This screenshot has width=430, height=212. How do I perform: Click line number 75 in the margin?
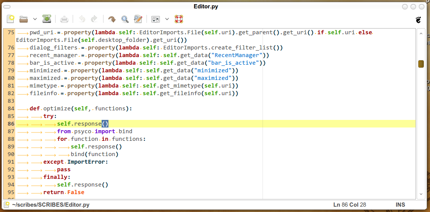click(11, 33)
